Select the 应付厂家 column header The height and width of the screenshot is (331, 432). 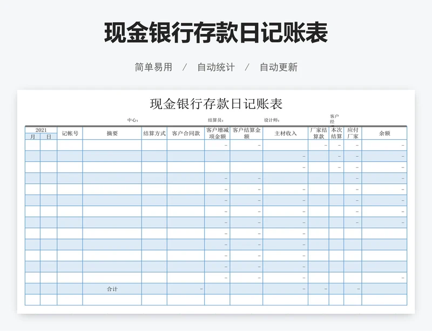click(x=353, y=133)
